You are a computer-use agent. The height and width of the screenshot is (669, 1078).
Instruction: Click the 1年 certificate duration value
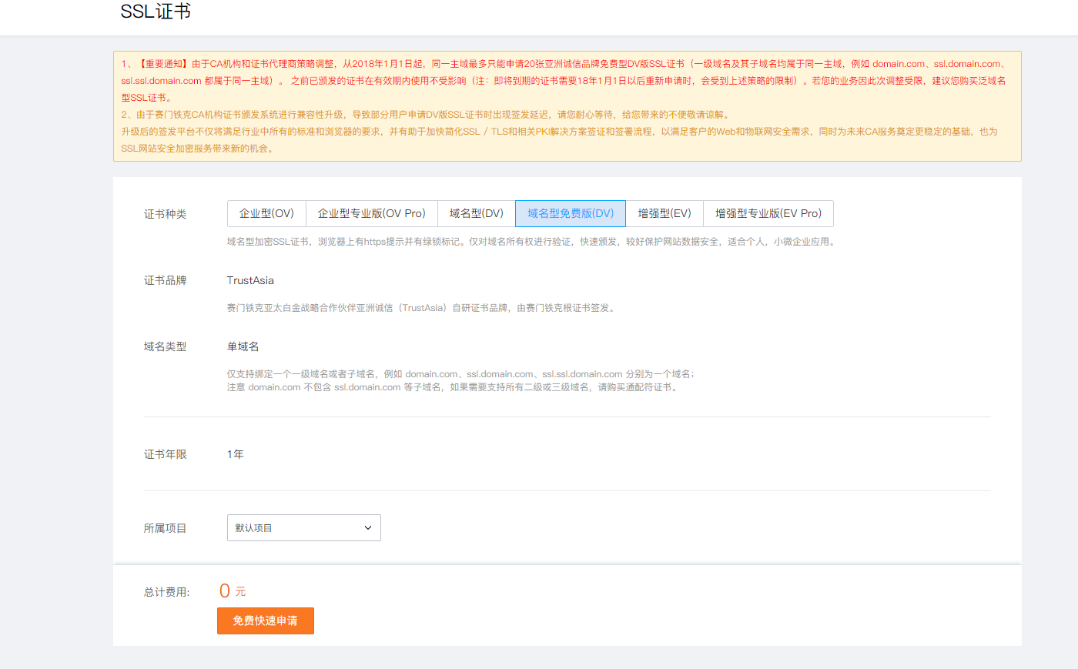coord(235,454)
